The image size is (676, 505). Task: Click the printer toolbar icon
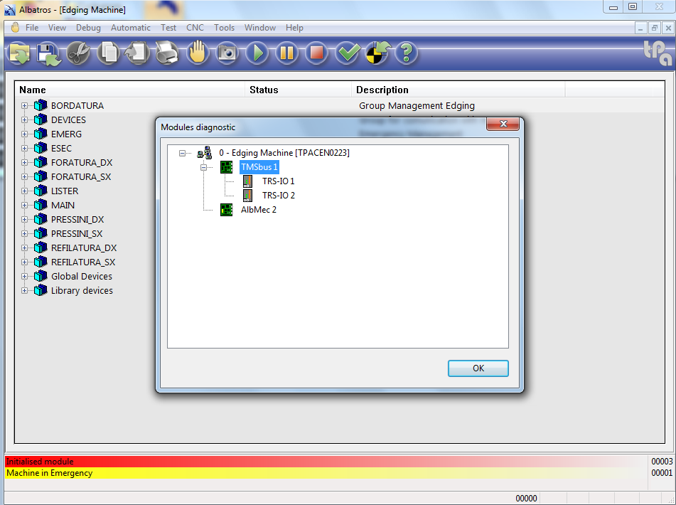[167, 53]
